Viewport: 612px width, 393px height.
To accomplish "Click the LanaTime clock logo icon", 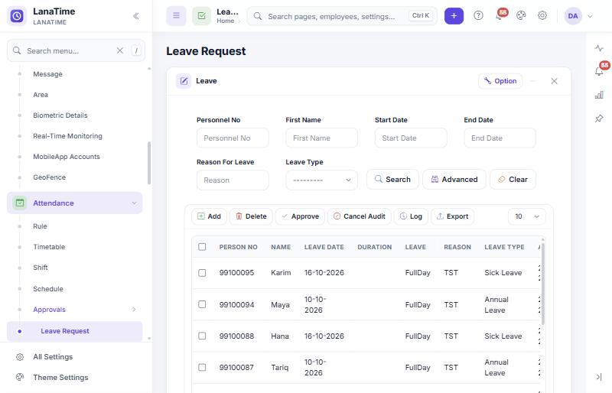I will [x=17, y=16].
